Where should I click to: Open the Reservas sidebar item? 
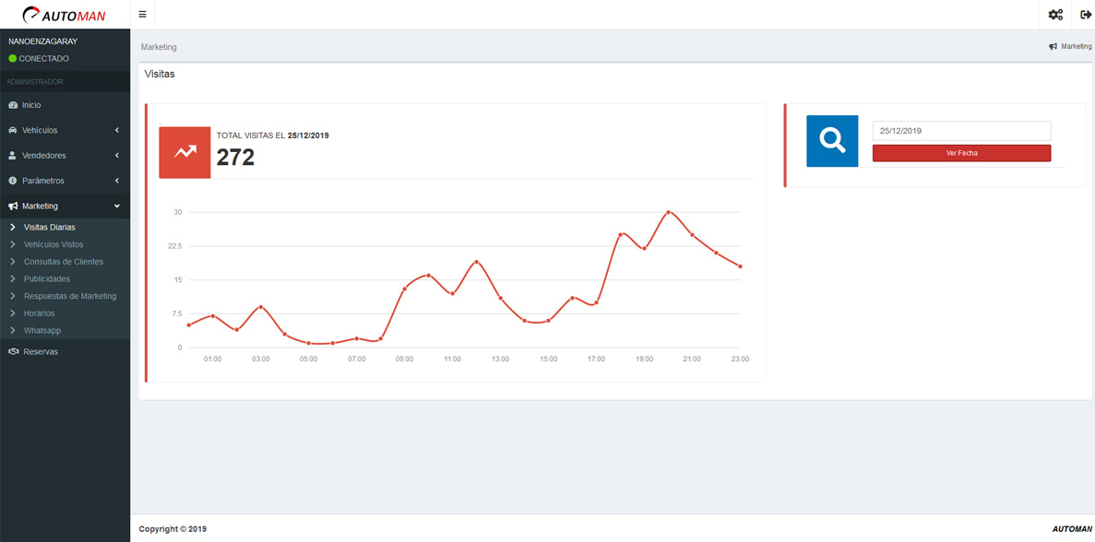[40, 352]
